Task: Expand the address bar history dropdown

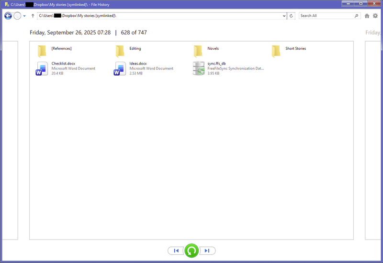Action: click(x=284, y=16)
